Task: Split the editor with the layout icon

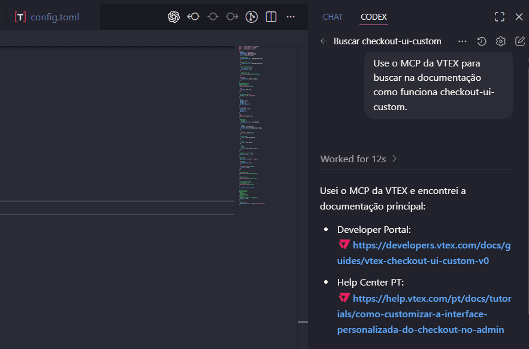Action: (x=271, y=17)
